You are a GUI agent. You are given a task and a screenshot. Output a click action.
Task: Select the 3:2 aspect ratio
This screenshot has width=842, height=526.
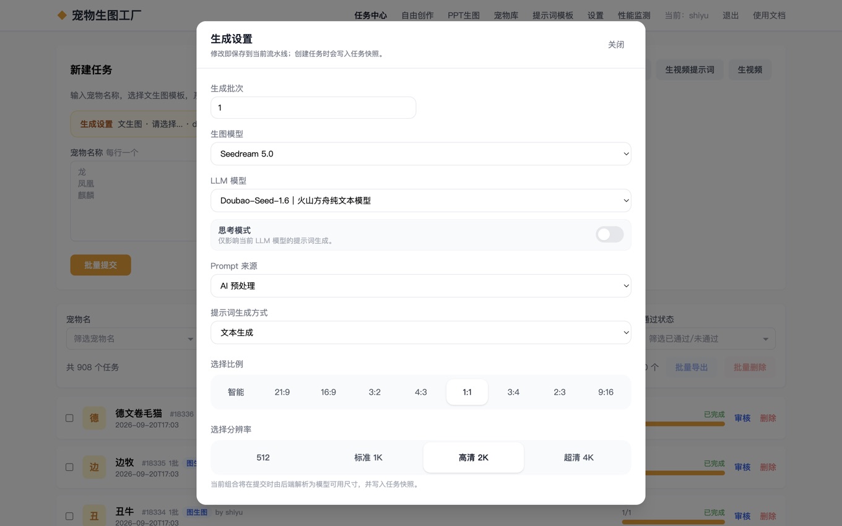pos(375,392)
